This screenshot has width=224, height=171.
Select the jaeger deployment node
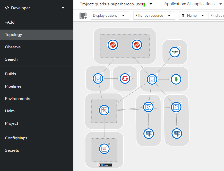[104, 149]
